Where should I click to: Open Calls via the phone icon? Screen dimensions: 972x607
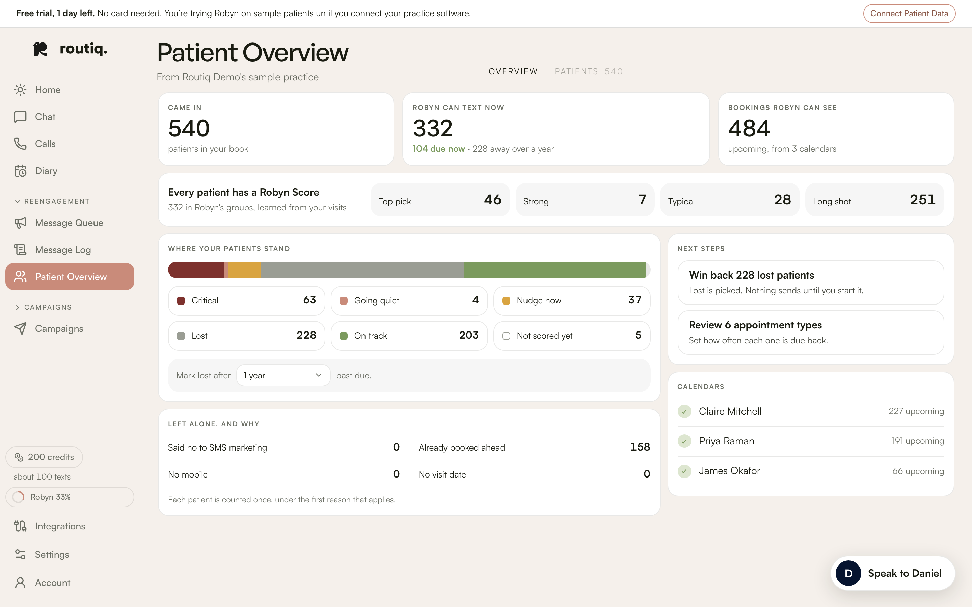(x=20, y=144)
